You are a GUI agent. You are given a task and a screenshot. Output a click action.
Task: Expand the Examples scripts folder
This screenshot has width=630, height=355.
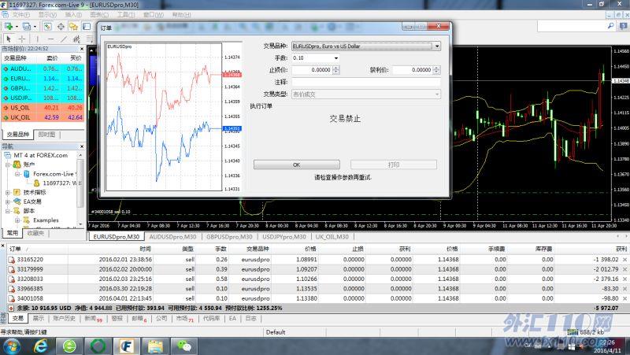(17, 220)
